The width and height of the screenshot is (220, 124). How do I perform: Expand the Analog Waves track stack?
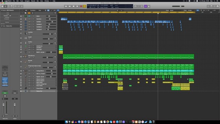[x=23, y=71]
